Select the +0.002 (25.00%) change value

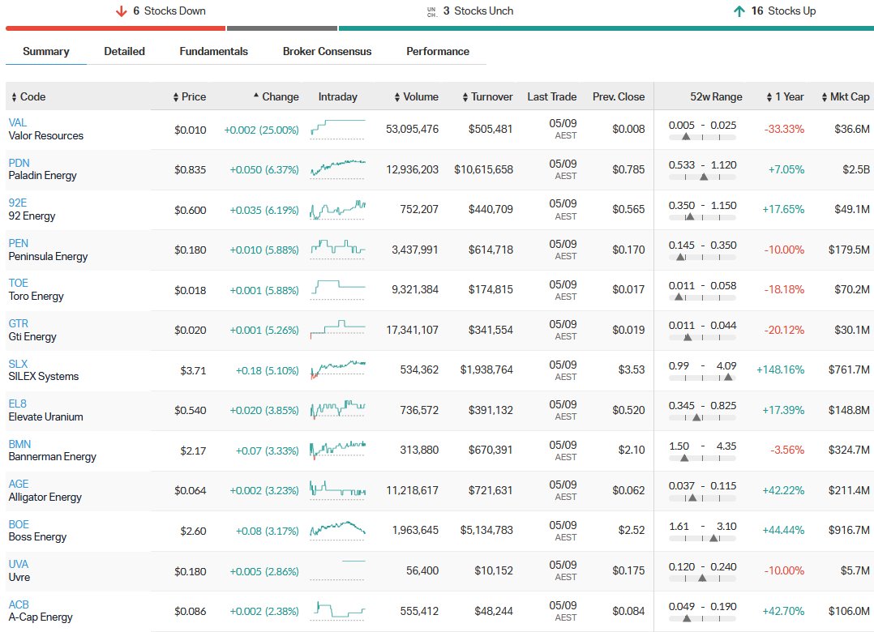coord(261,130)
